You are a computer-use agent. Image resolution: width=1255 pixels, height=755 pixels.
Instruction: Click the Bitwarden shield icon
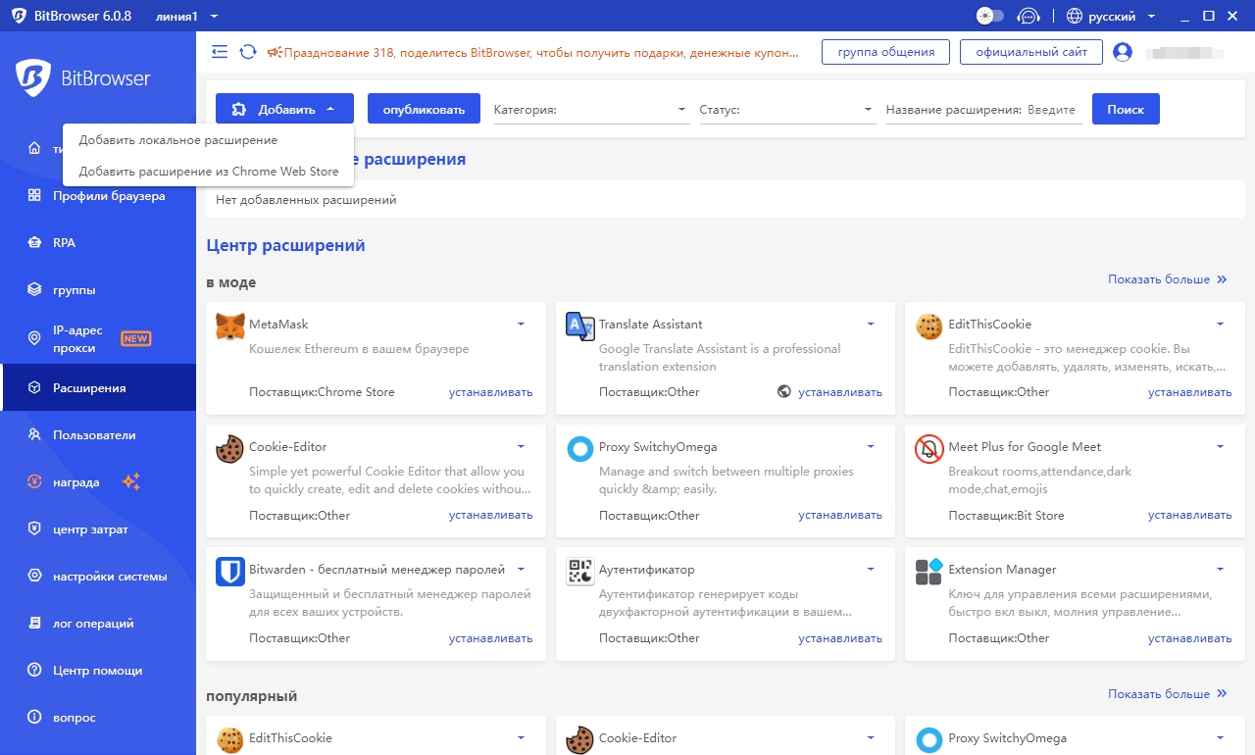click(x=229, y=572)
